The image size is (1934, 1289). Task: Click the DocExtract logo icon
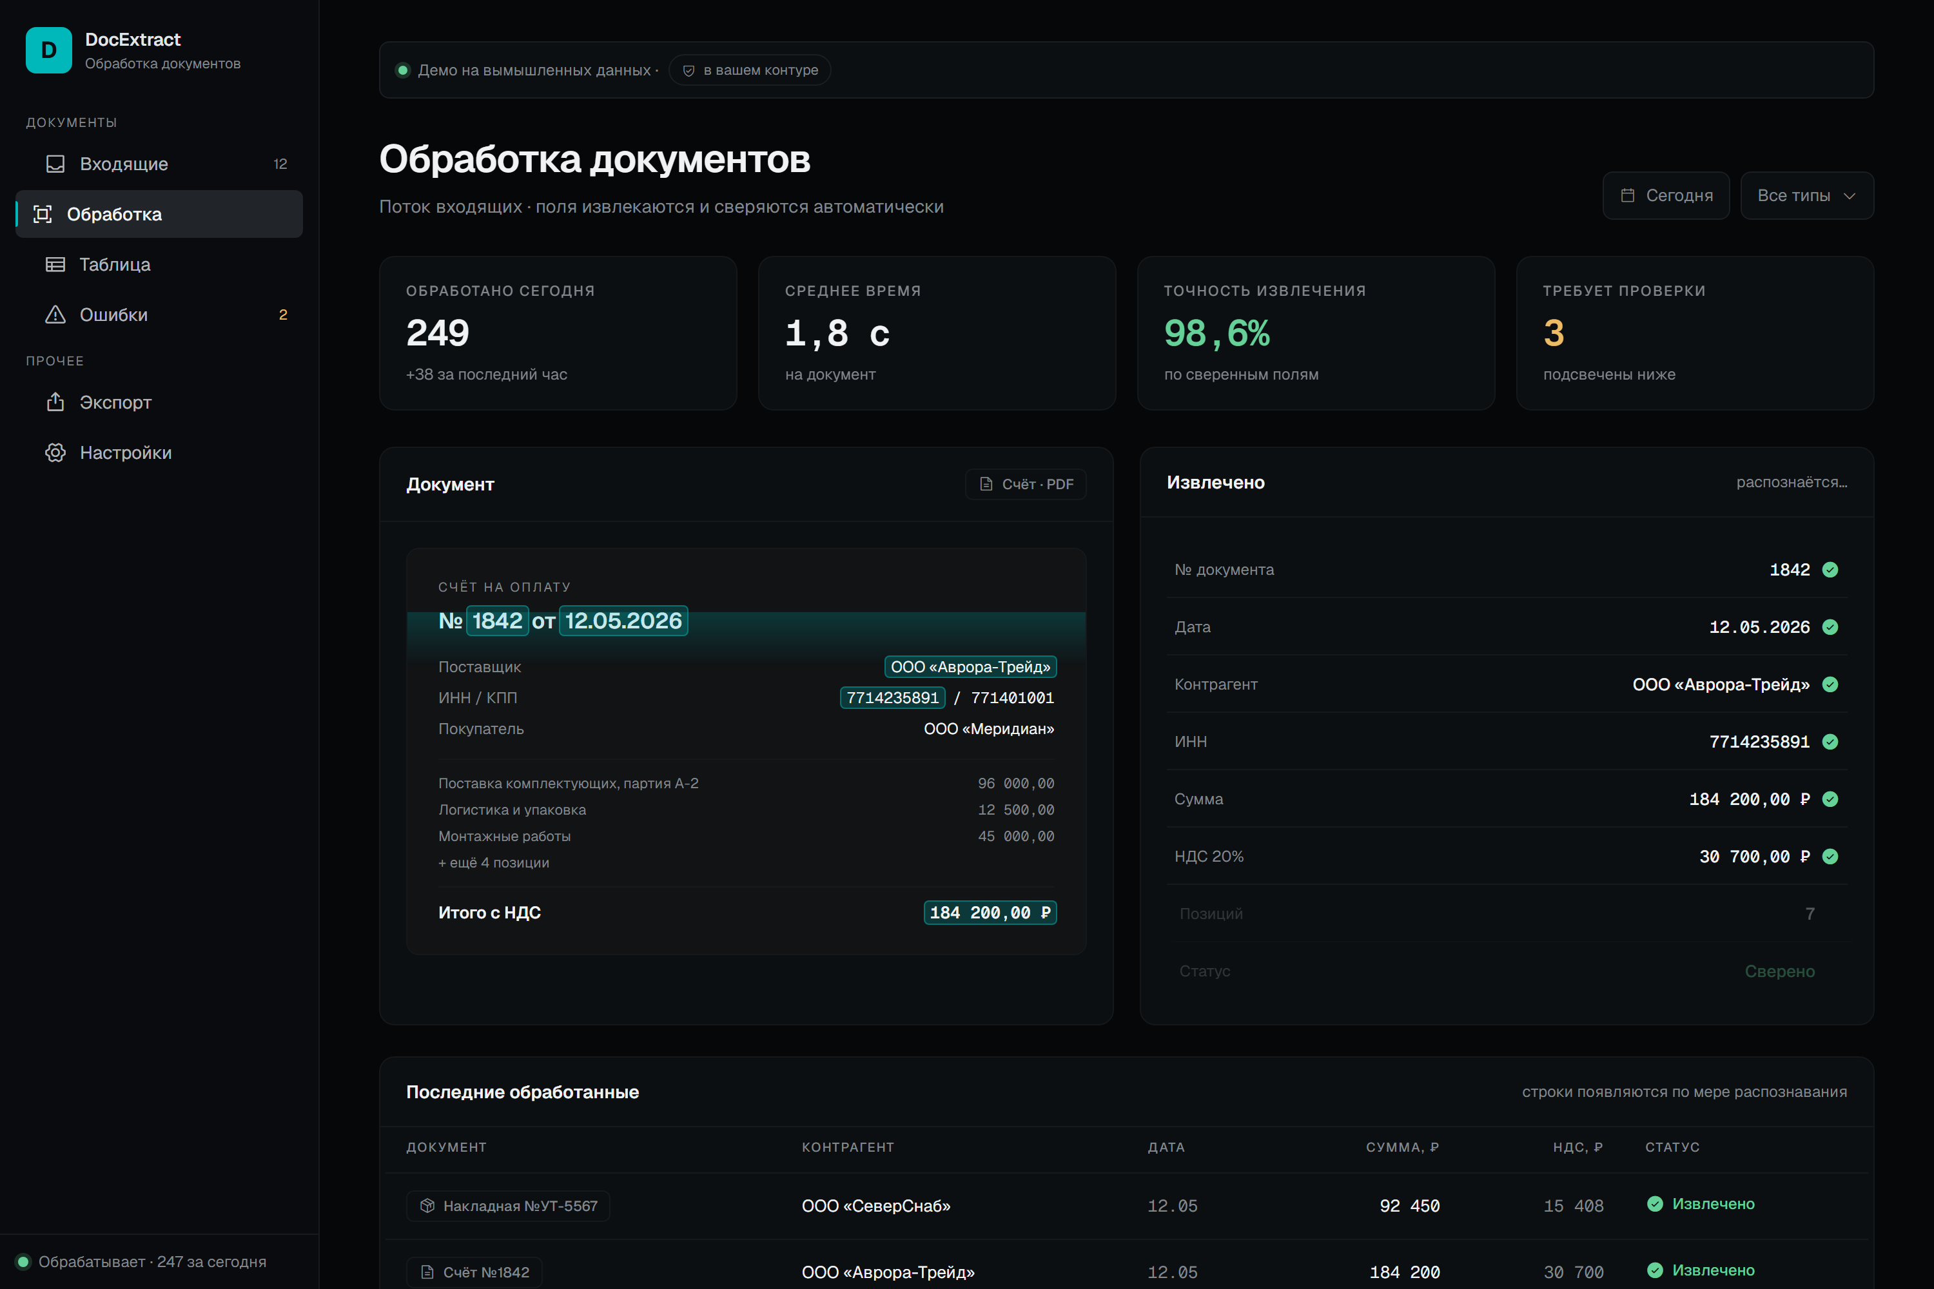point(48,50)
